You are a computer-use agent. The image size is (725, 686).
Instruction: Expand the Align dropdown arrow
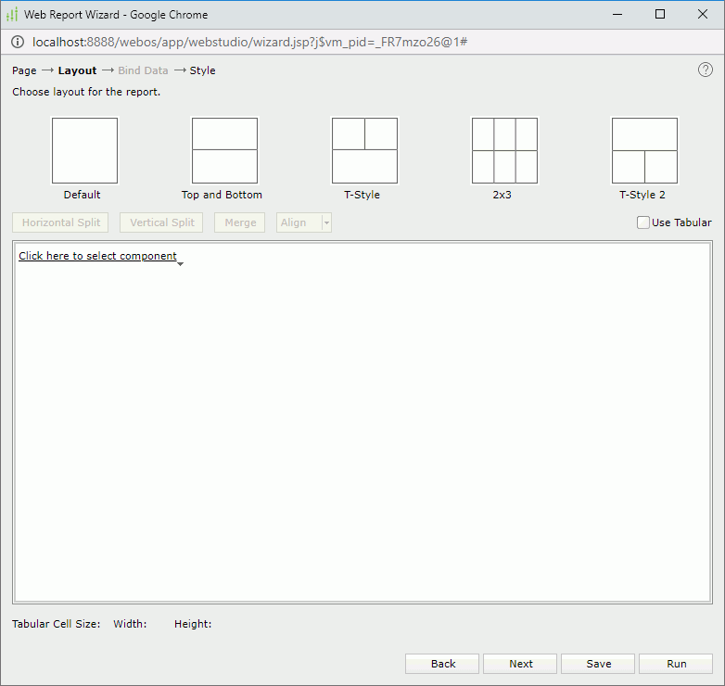325,222
